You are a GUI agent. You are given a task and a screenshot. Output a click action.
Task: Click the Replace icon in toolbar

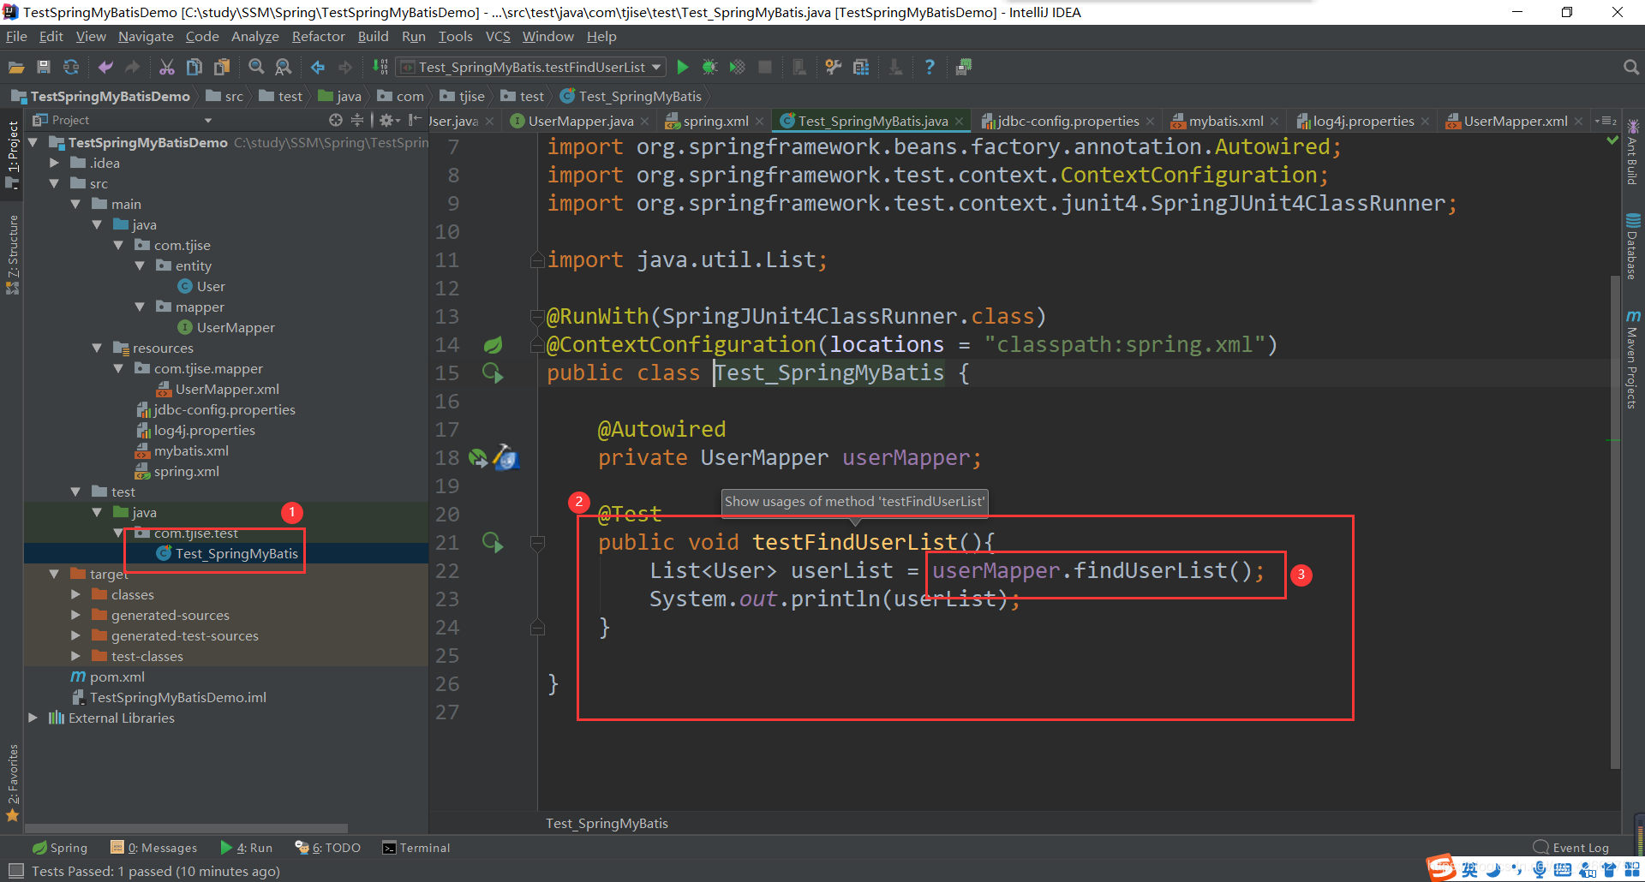click(284, 67)
